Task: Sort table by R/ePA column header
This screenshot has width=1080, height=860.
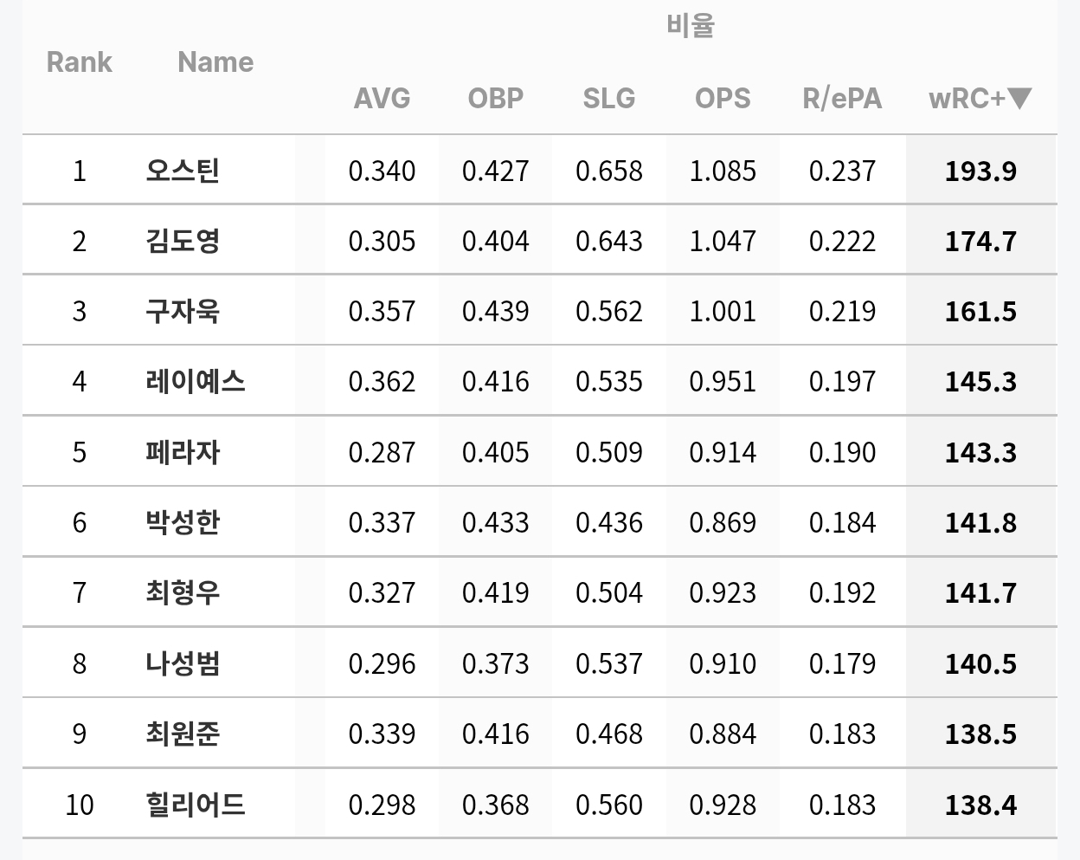Action: coord(842,98)
